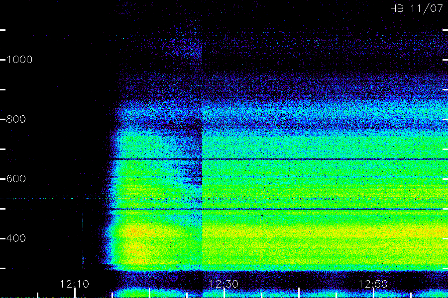Click the 12:30 time axis label
Viewport: 448px width, 298px height.
click(224, 284)
